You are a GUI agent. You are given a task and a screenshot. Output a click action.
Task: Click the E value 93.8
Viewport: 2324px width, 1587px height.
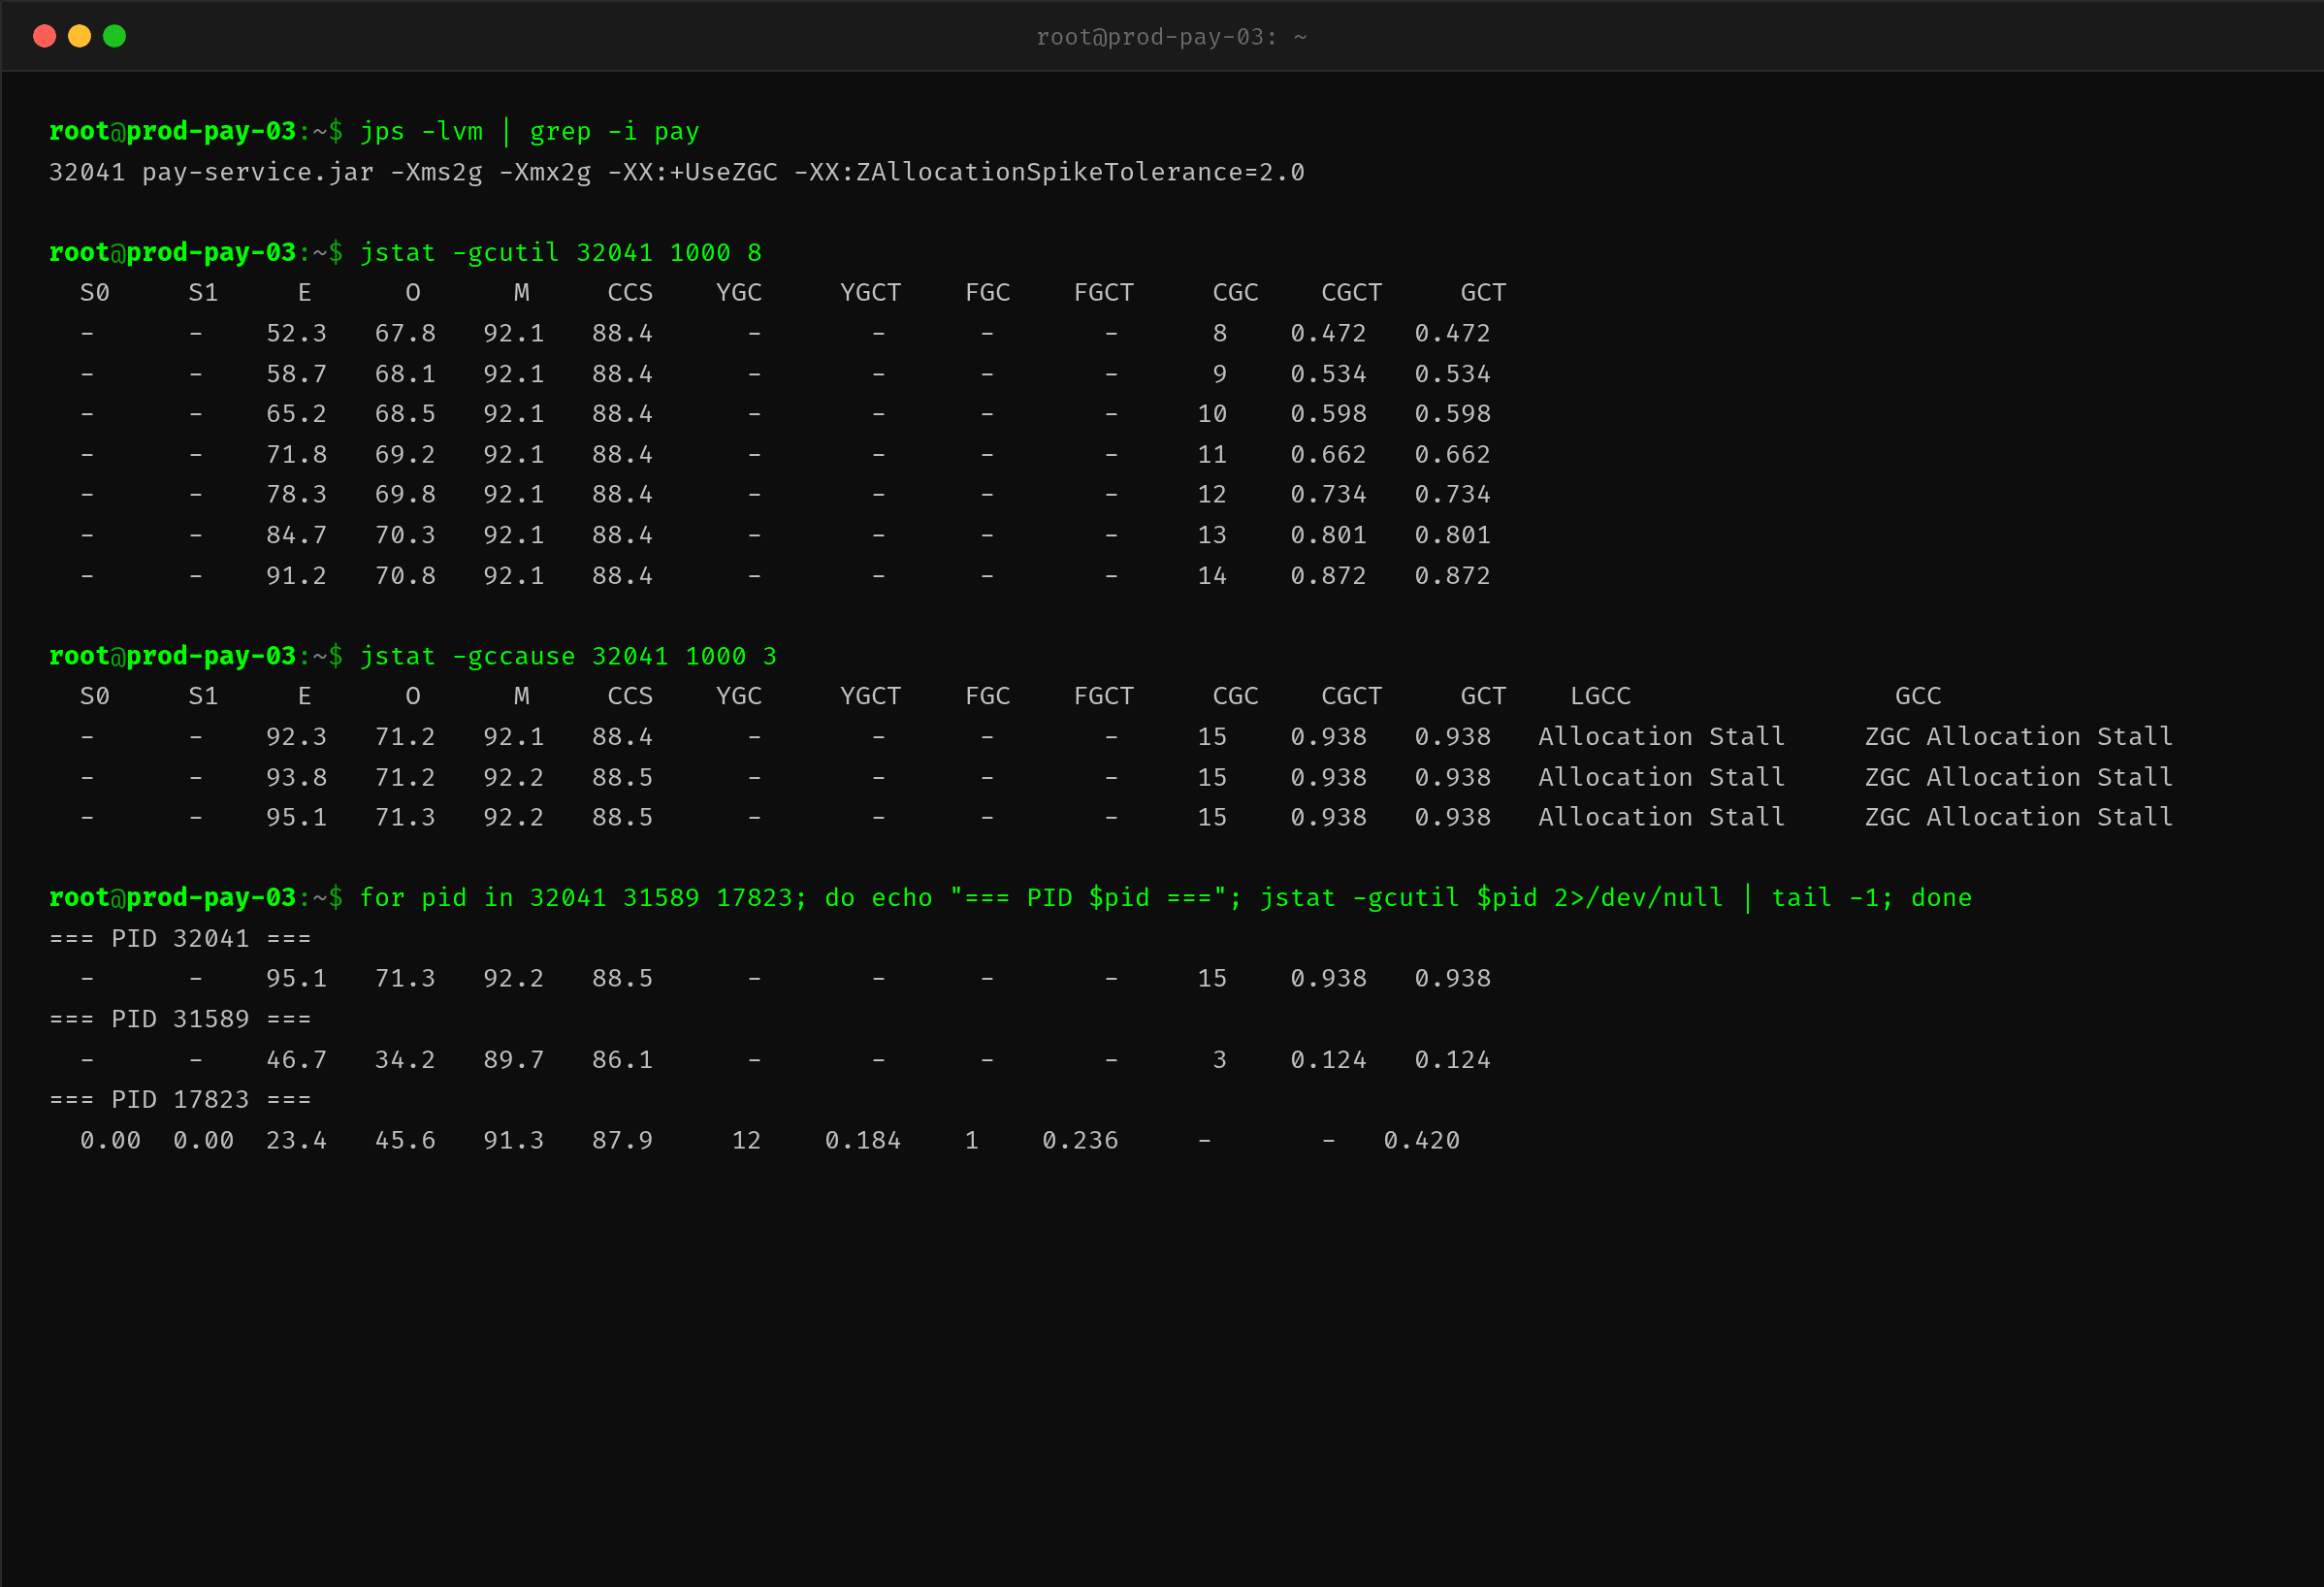coord(296,777)
